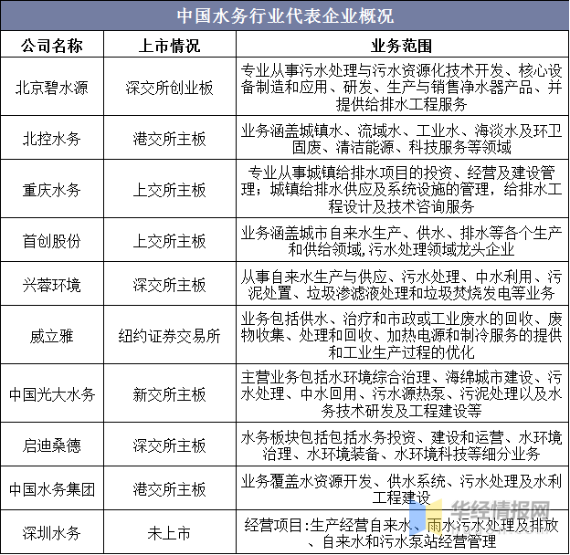
Task: Select the 上市情况 column header
Action: click(169, 46)
